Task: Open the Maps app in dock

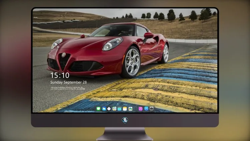Action: pyautogui.click(x=114, y=109)
